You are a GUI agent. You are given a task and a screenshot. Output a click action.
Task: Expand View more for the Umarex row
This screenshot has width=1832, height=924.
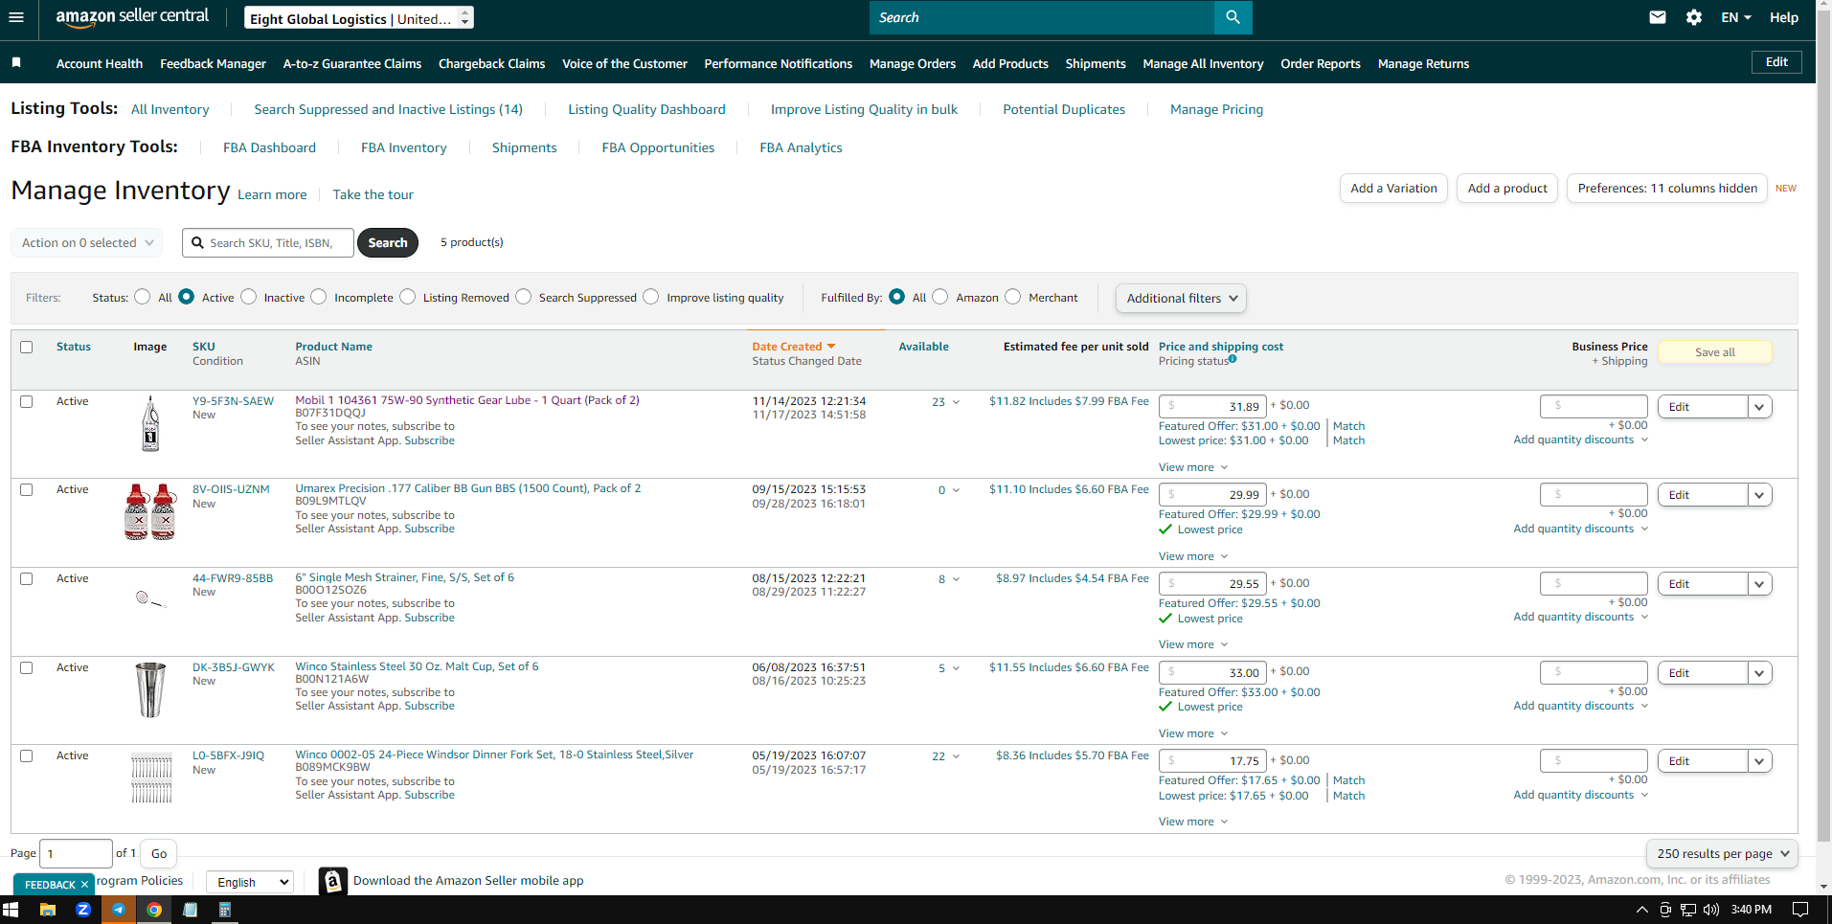pos(1192,556)
